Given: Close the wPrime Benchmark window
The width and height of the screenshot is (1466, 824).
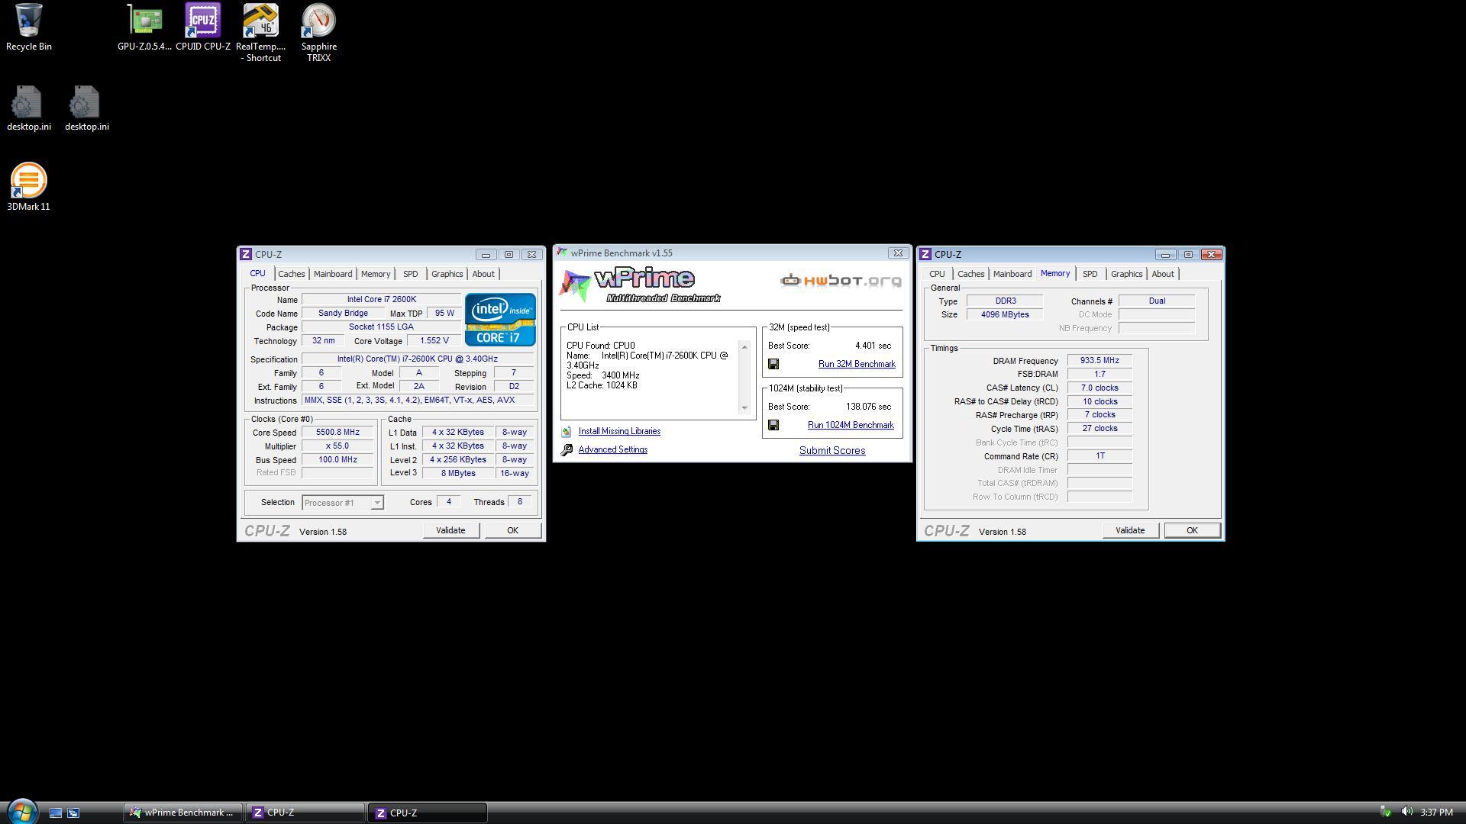Looking at the screenshot, I should coord(898,253).
